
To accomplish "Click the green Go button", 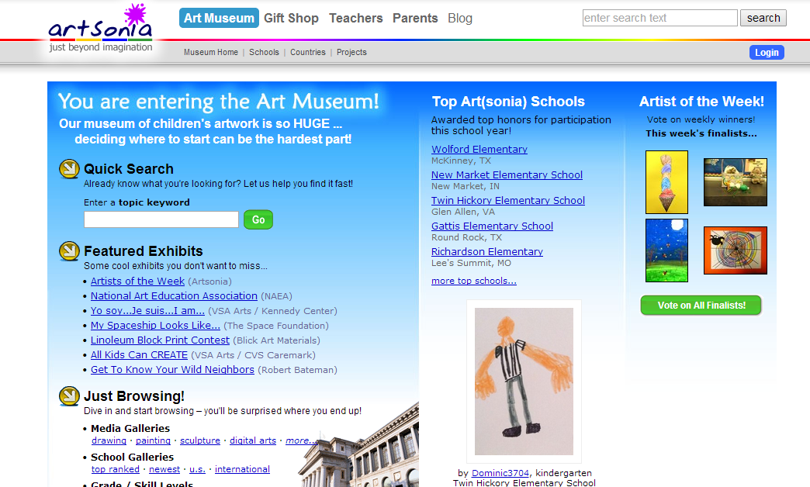I will click(258, 220).
